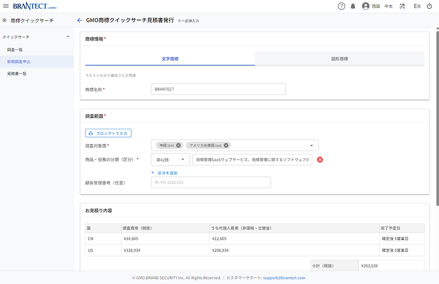Click the ¥34,605 cost cell
Image resolution: width=439 pixels, height=284 pixels.
tap(166, 239)
